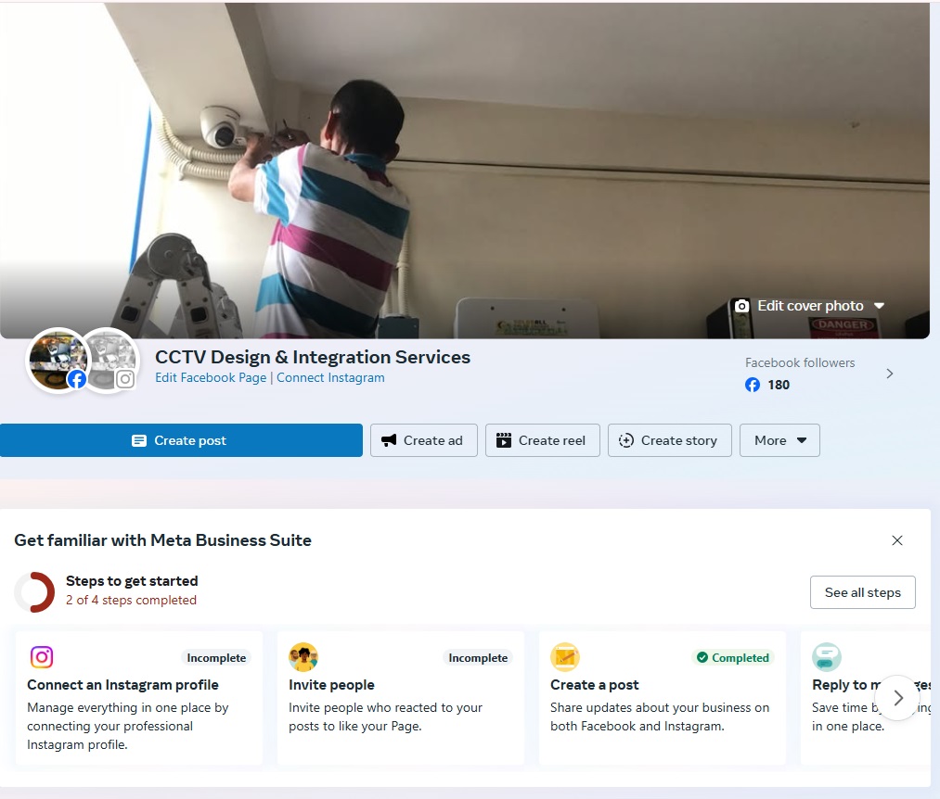The width and height of the screenshot is (940, 799).
Task: Open the Create a post step
Action: coord(663,698)
